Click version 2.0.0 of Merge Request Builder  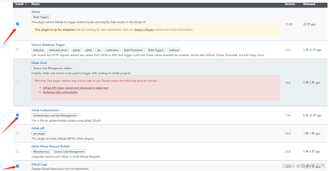288,151
